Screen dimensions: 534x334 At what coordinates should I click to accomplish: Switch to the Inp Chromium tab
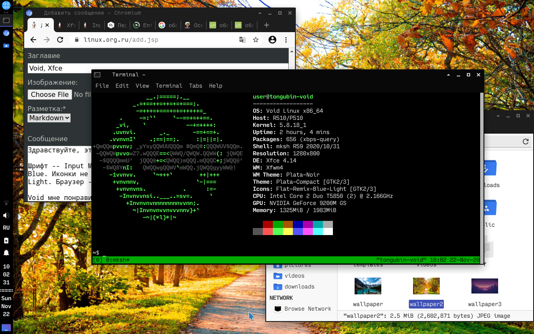pos(92,25)
